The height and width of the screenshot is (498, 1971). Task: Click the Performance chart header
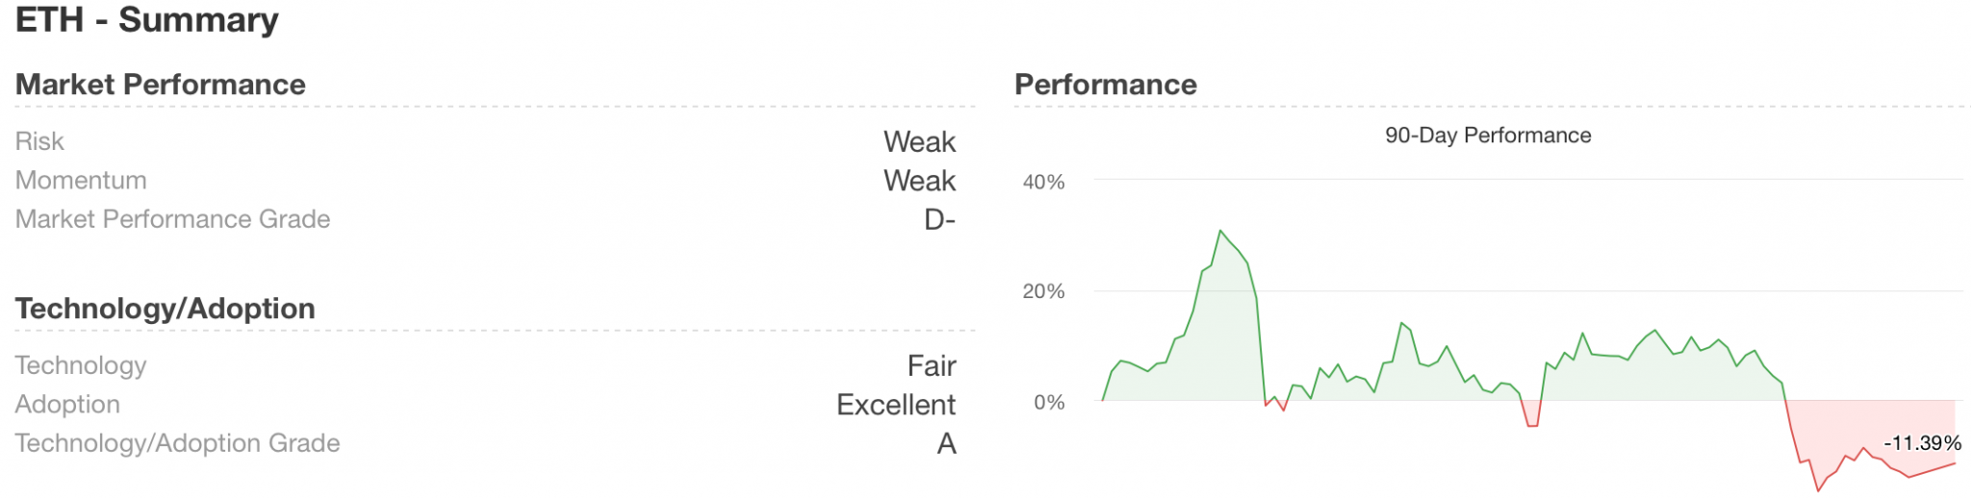tap(1106, 85)
